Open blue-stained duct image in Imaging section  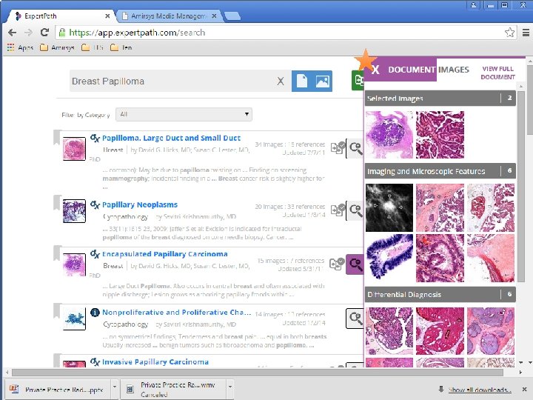pos(389,259)
